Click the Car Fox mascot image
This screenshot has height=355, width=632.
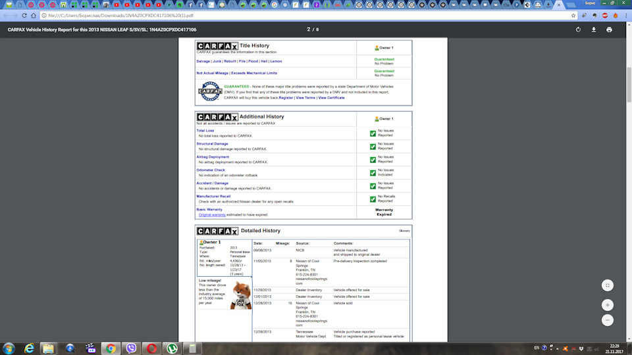point(241,296)
